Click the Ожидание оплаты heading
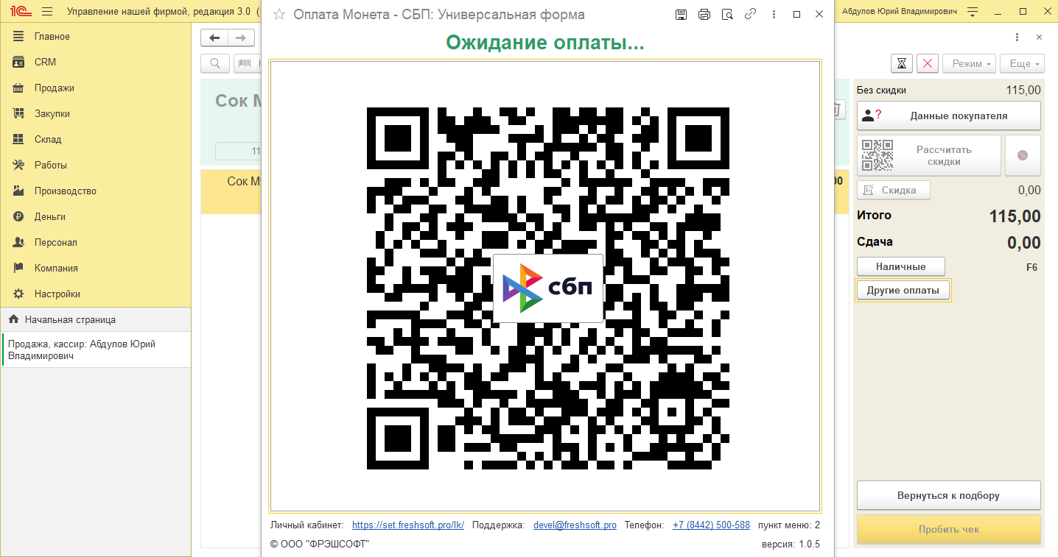 coord(545,43)
